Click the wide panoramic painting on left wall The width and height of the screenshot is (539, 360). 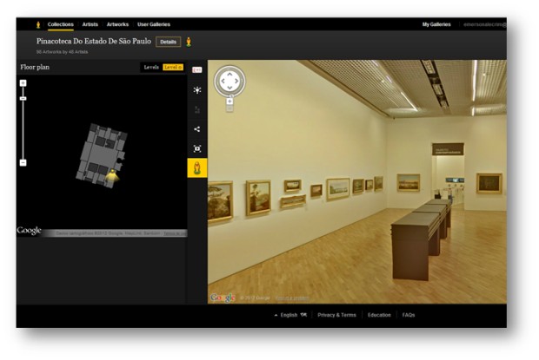(293, 201)
